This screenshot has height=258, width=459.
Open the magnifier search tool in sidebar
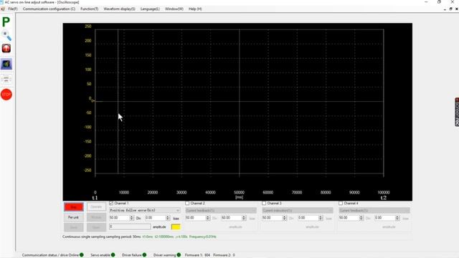[6, 36]
